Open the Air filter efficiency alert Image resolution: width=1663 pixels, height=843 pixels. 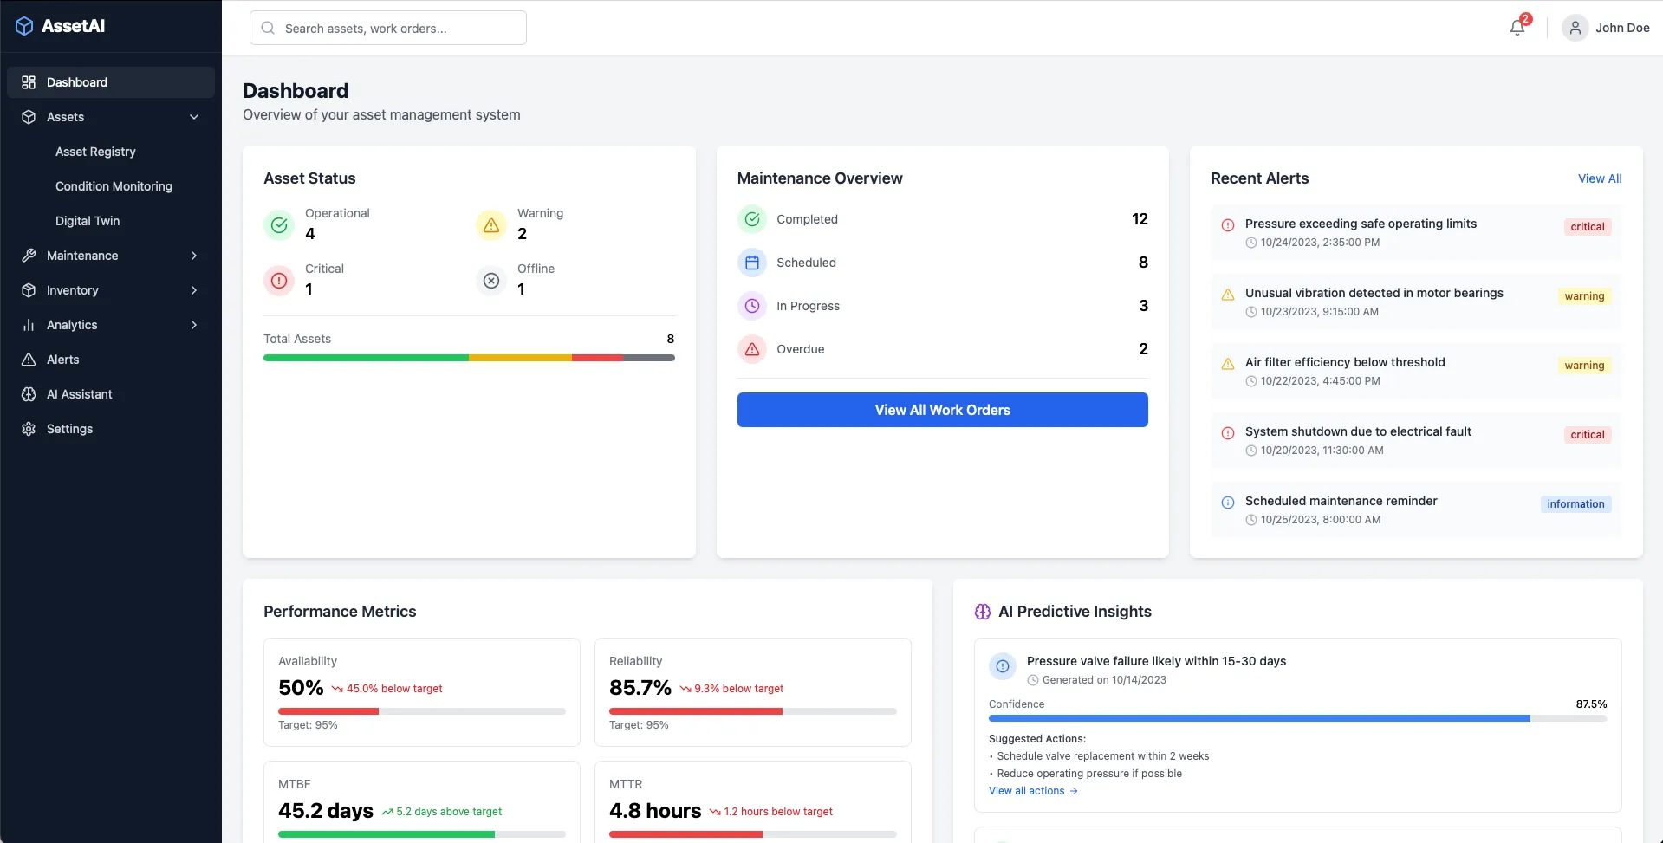point(1416,371)
